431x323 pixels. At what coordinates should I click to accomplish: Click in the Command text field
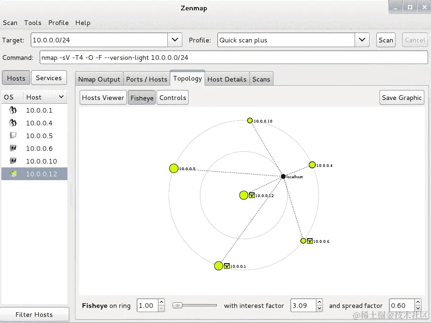coord(233,58)
